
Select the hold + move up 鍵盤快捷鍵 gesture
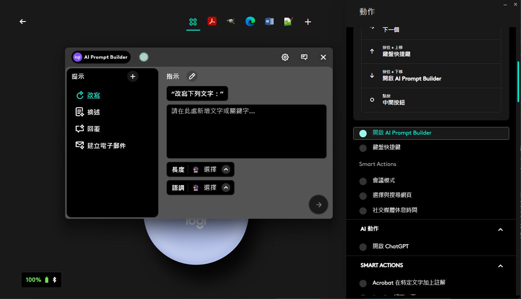coord(431,52)
